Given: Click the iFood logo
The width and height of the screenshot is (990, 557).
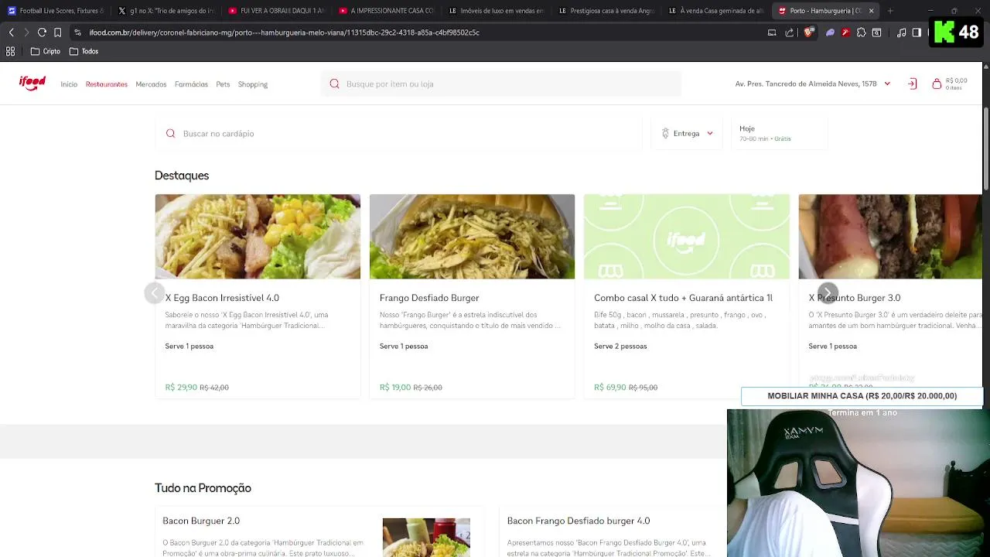Looking at the screenshot, I should [32, 83].
